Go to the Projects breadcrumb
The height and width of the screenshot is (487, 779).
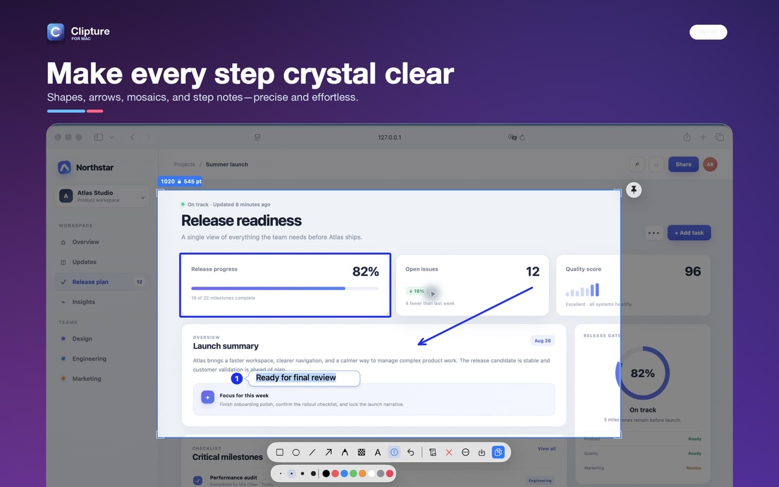(185, 165)
